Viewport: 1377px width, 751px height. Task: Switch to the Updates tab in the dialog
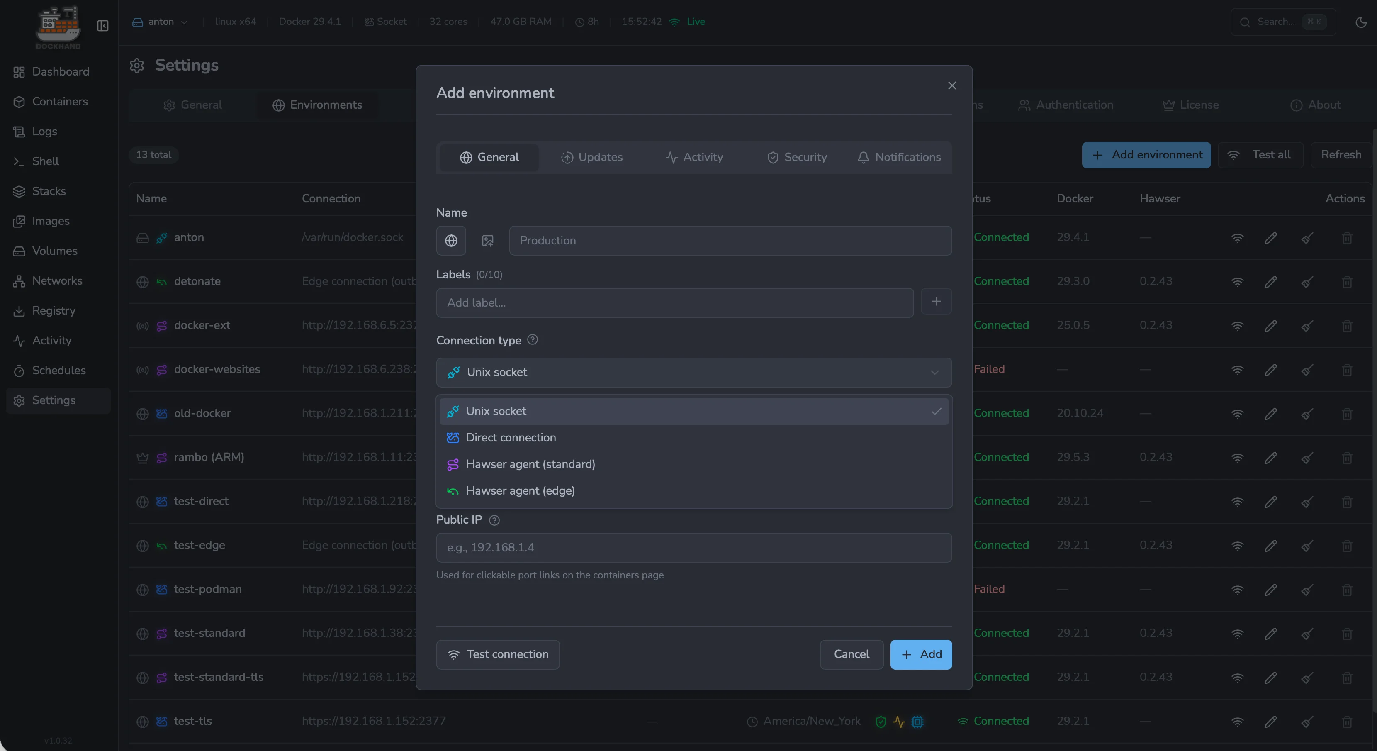click(591, 157)
